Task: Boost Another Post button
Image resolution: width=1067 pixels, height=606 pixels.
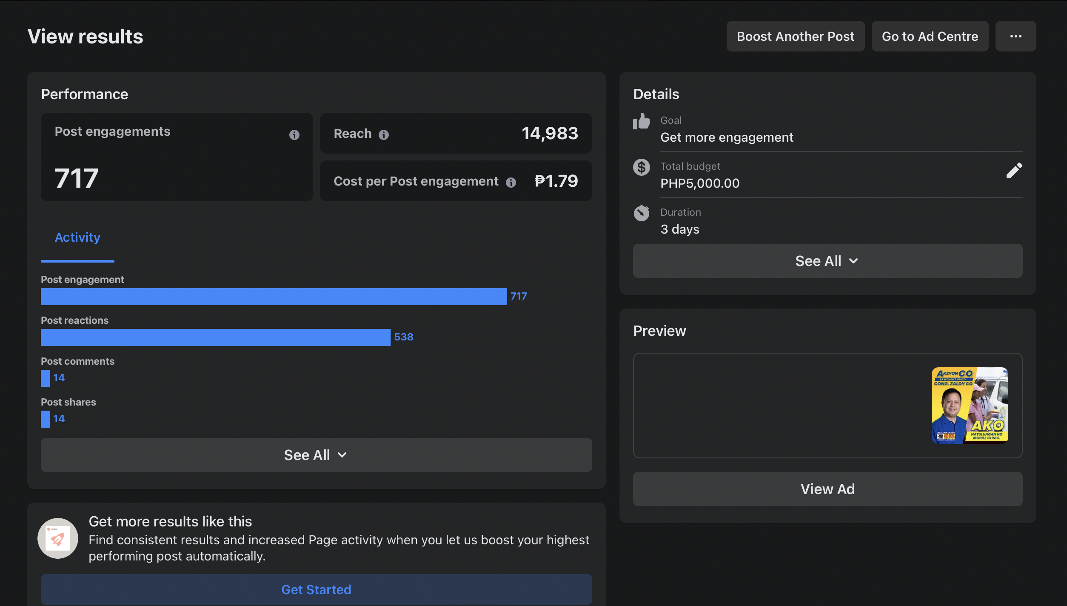Action: pyautogui.click(x=795, y=36)
